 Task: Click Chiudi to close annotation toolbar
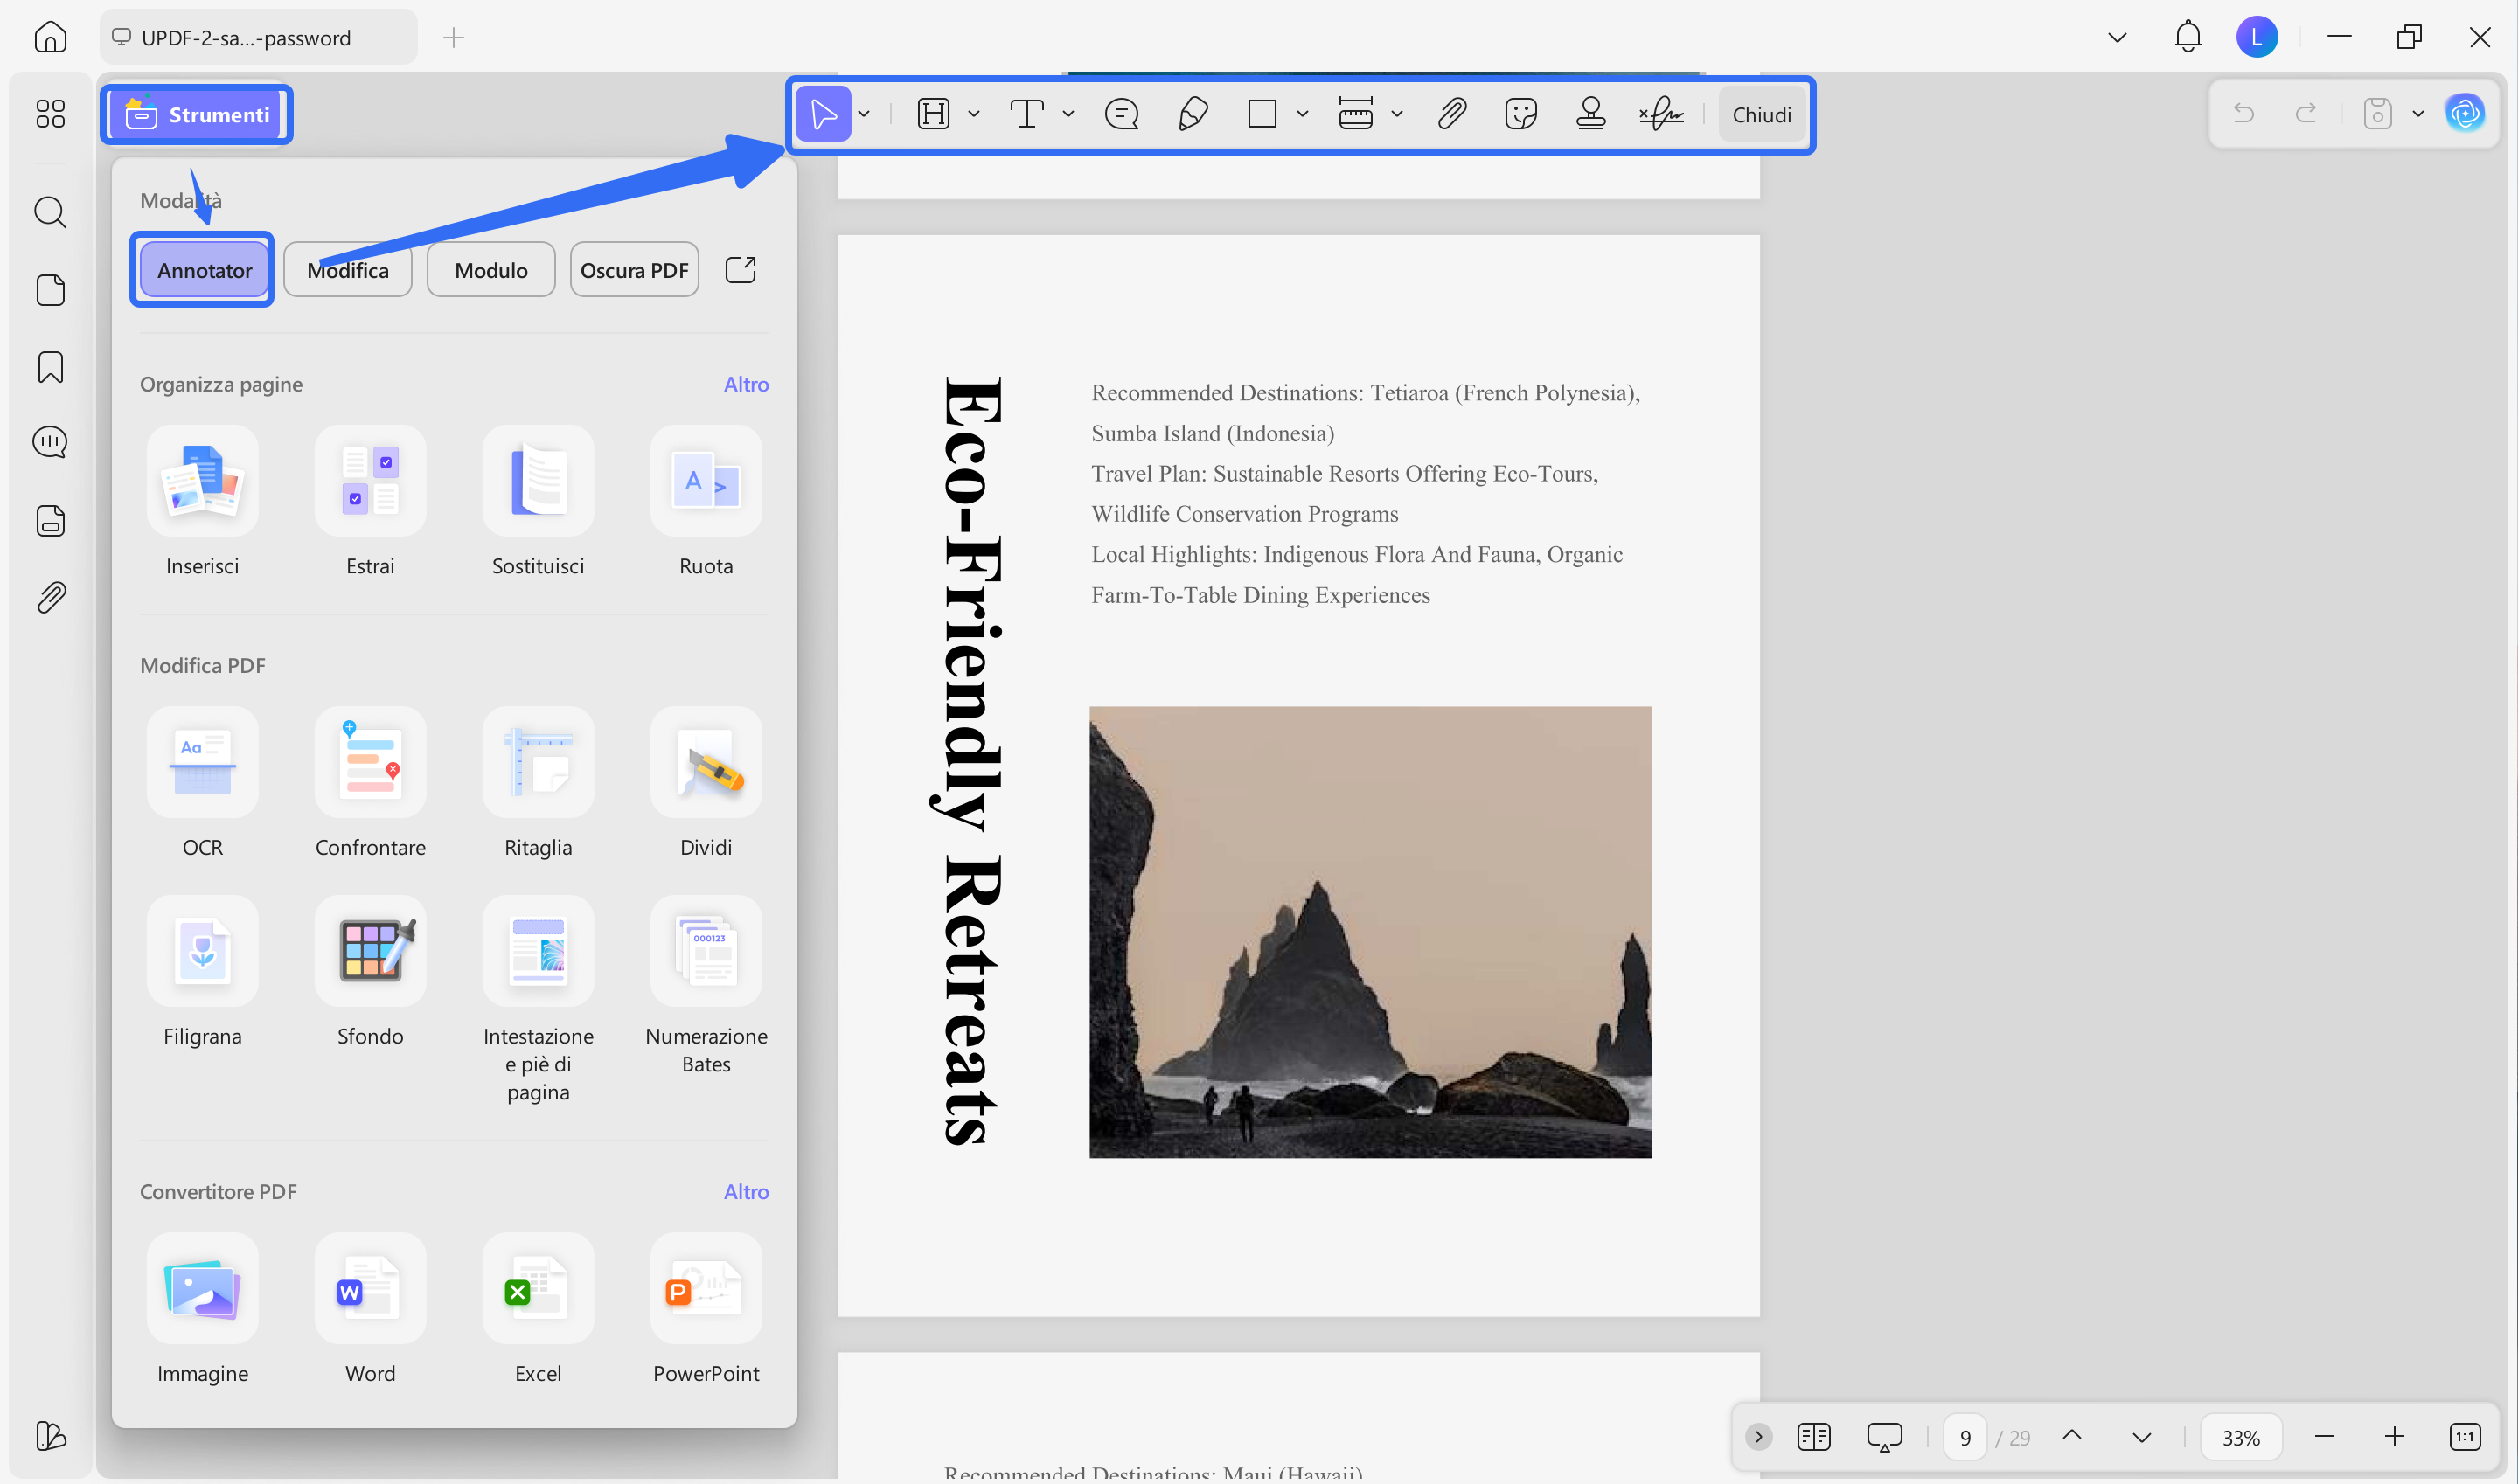[1762, 115]
